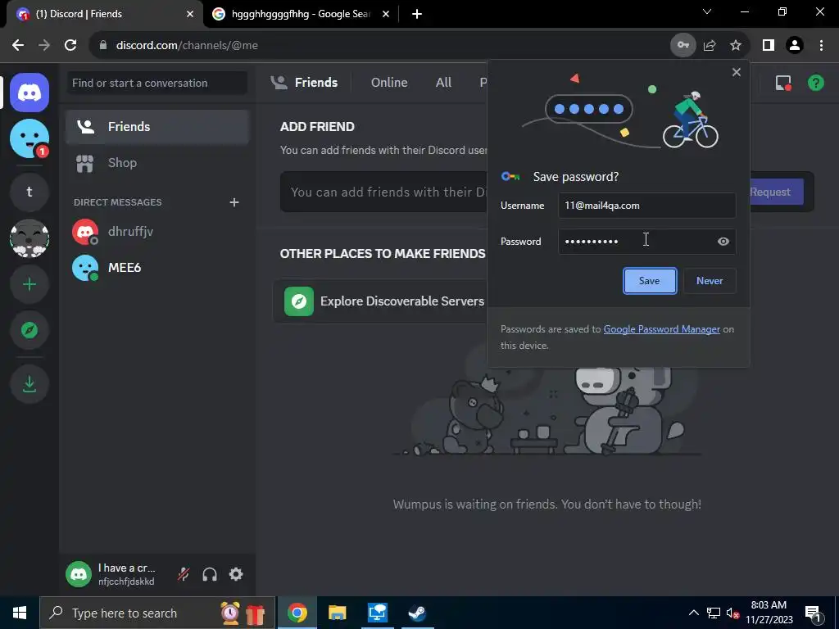Toggle Chrome side panel icon
The image size is (839, 629).
pyautogui.click(x=769, y=45)
